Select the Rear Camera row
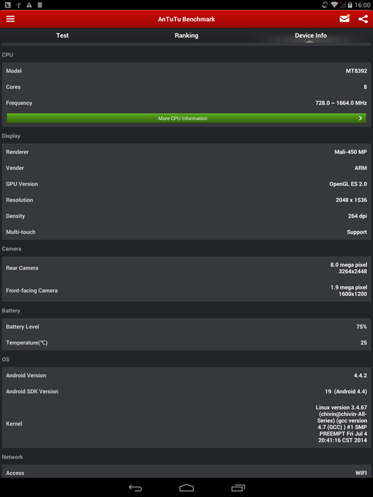 186,268
